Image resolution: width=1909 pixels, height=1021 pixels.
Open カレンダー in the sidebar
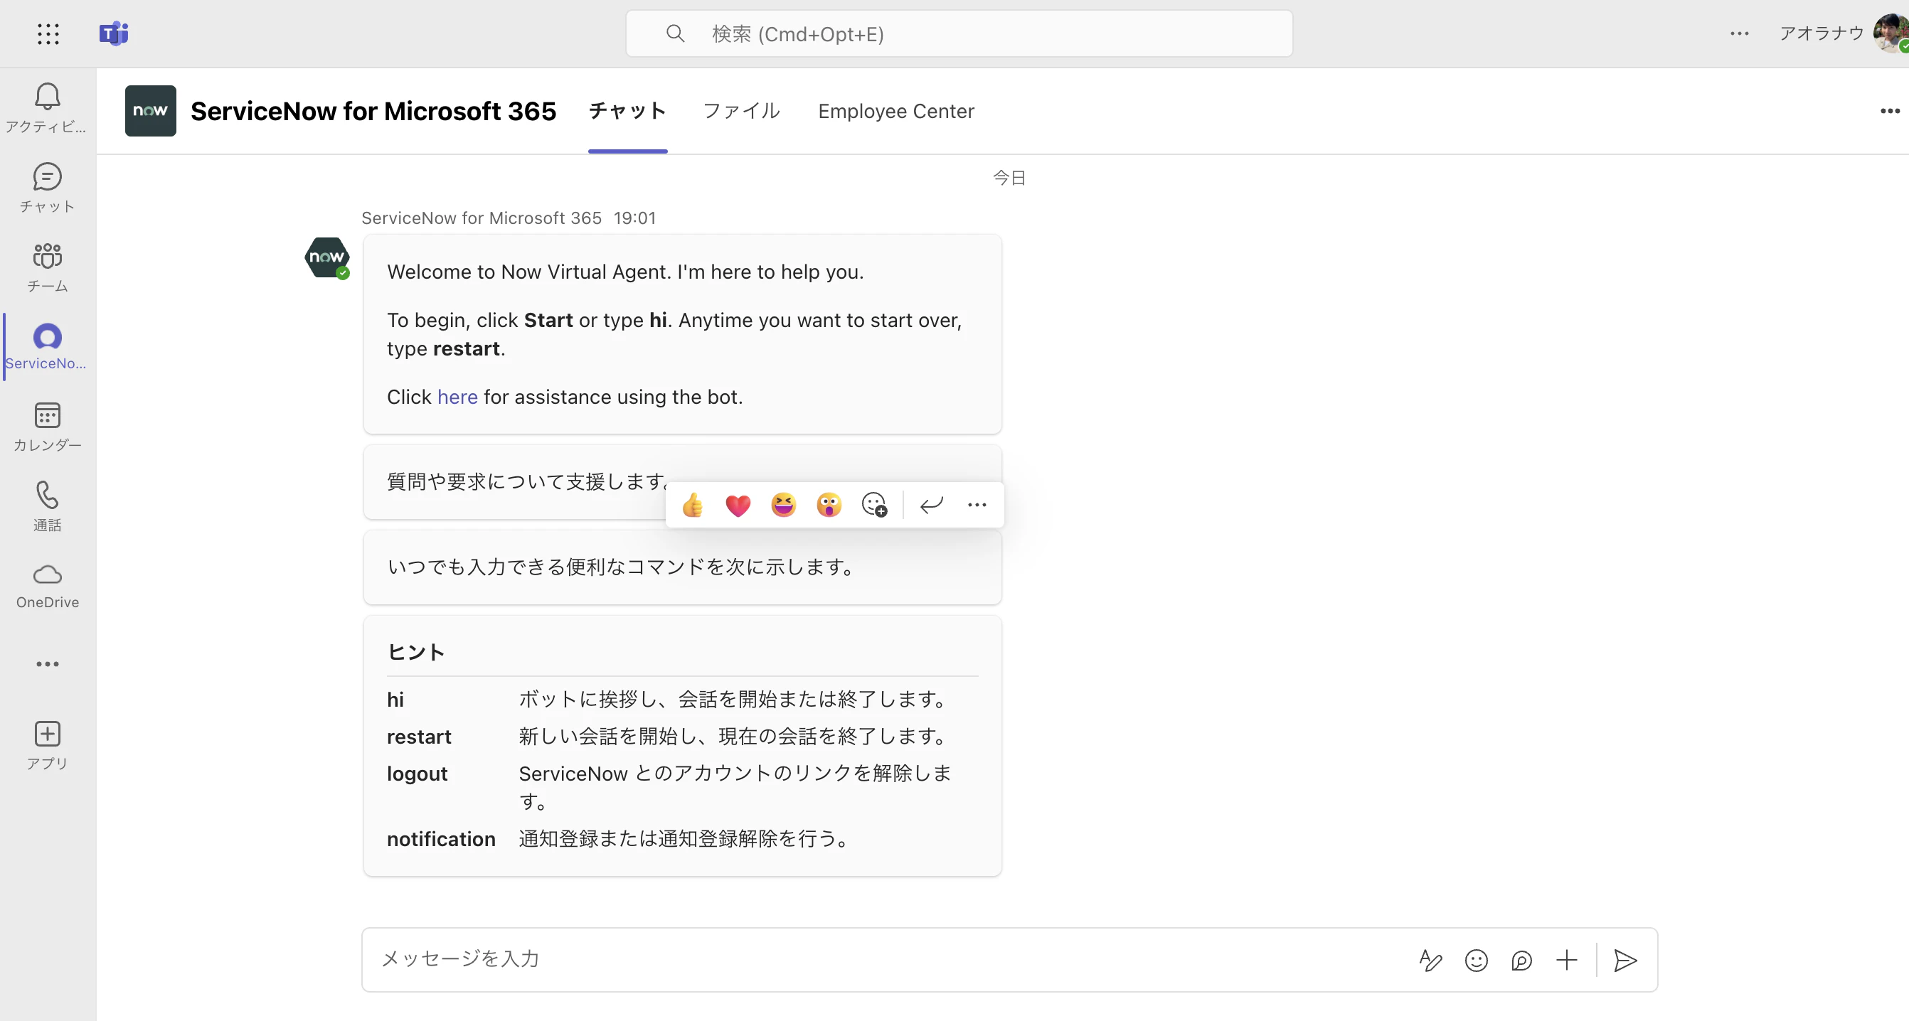pyautogui.click(x=48, y=427)
